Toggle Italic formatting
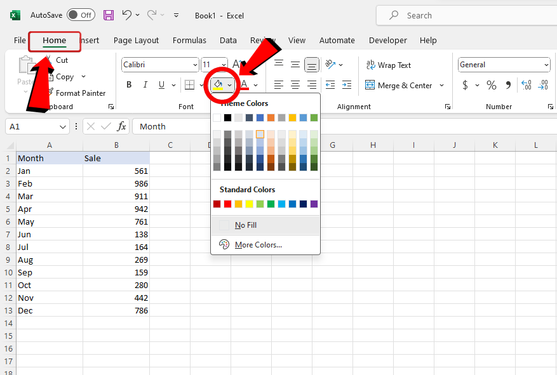 [145, 85]
